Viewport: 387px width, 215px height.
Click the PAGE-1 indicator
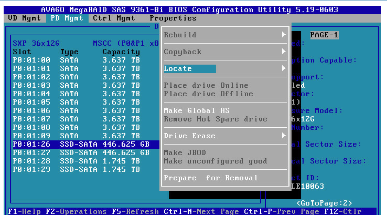tap(324, 35)
